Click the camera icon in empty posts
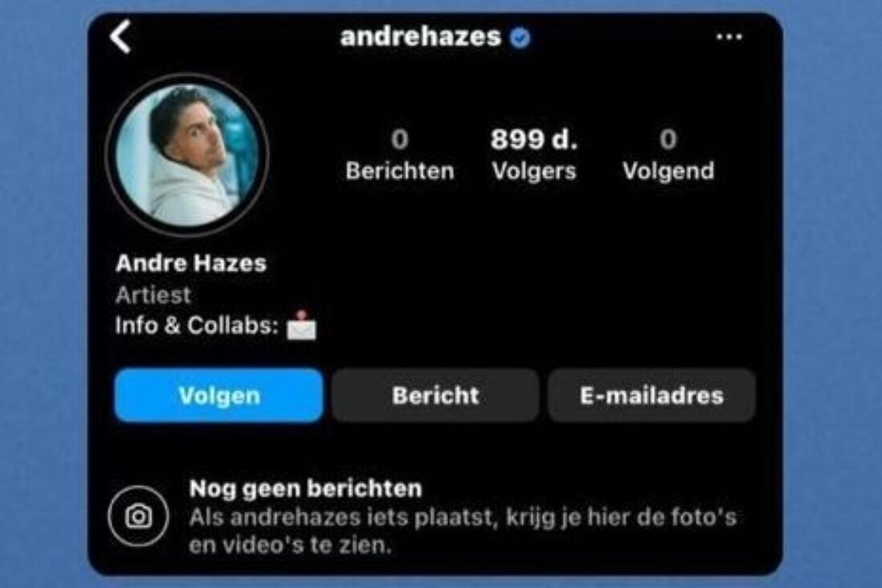 point(138,516)
